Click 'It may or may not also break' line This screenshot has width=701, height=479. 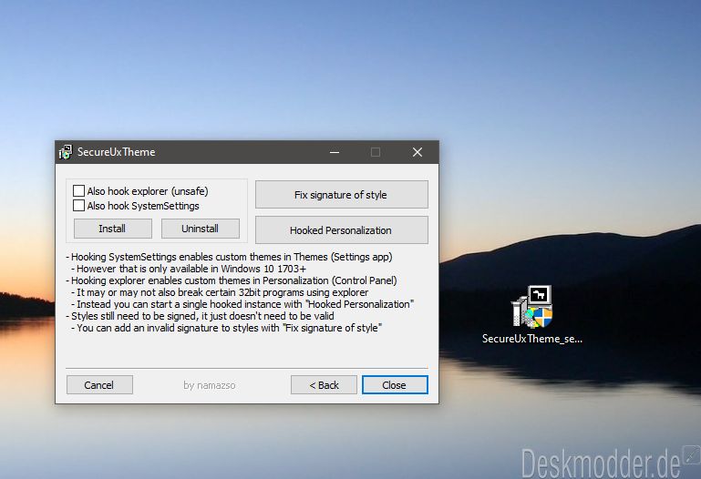click(220, 292)
